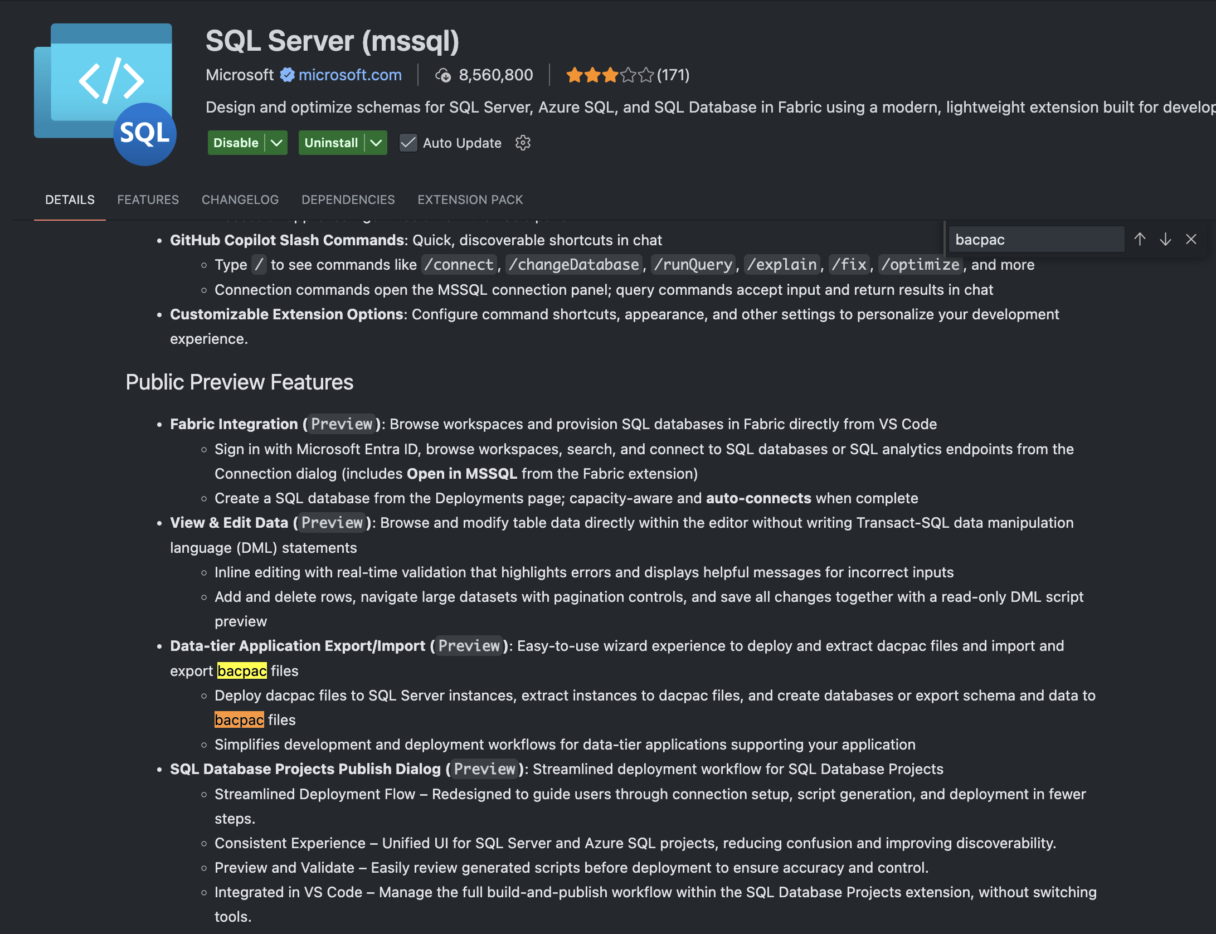Viewport: 1216px width, 934px height.
Task: Click the /explain command code
Action: (x=782, y=265)
